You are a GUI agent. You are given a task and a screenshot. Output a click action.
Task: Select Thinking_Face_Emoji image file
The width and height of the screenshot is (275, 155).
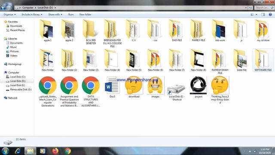220,90
